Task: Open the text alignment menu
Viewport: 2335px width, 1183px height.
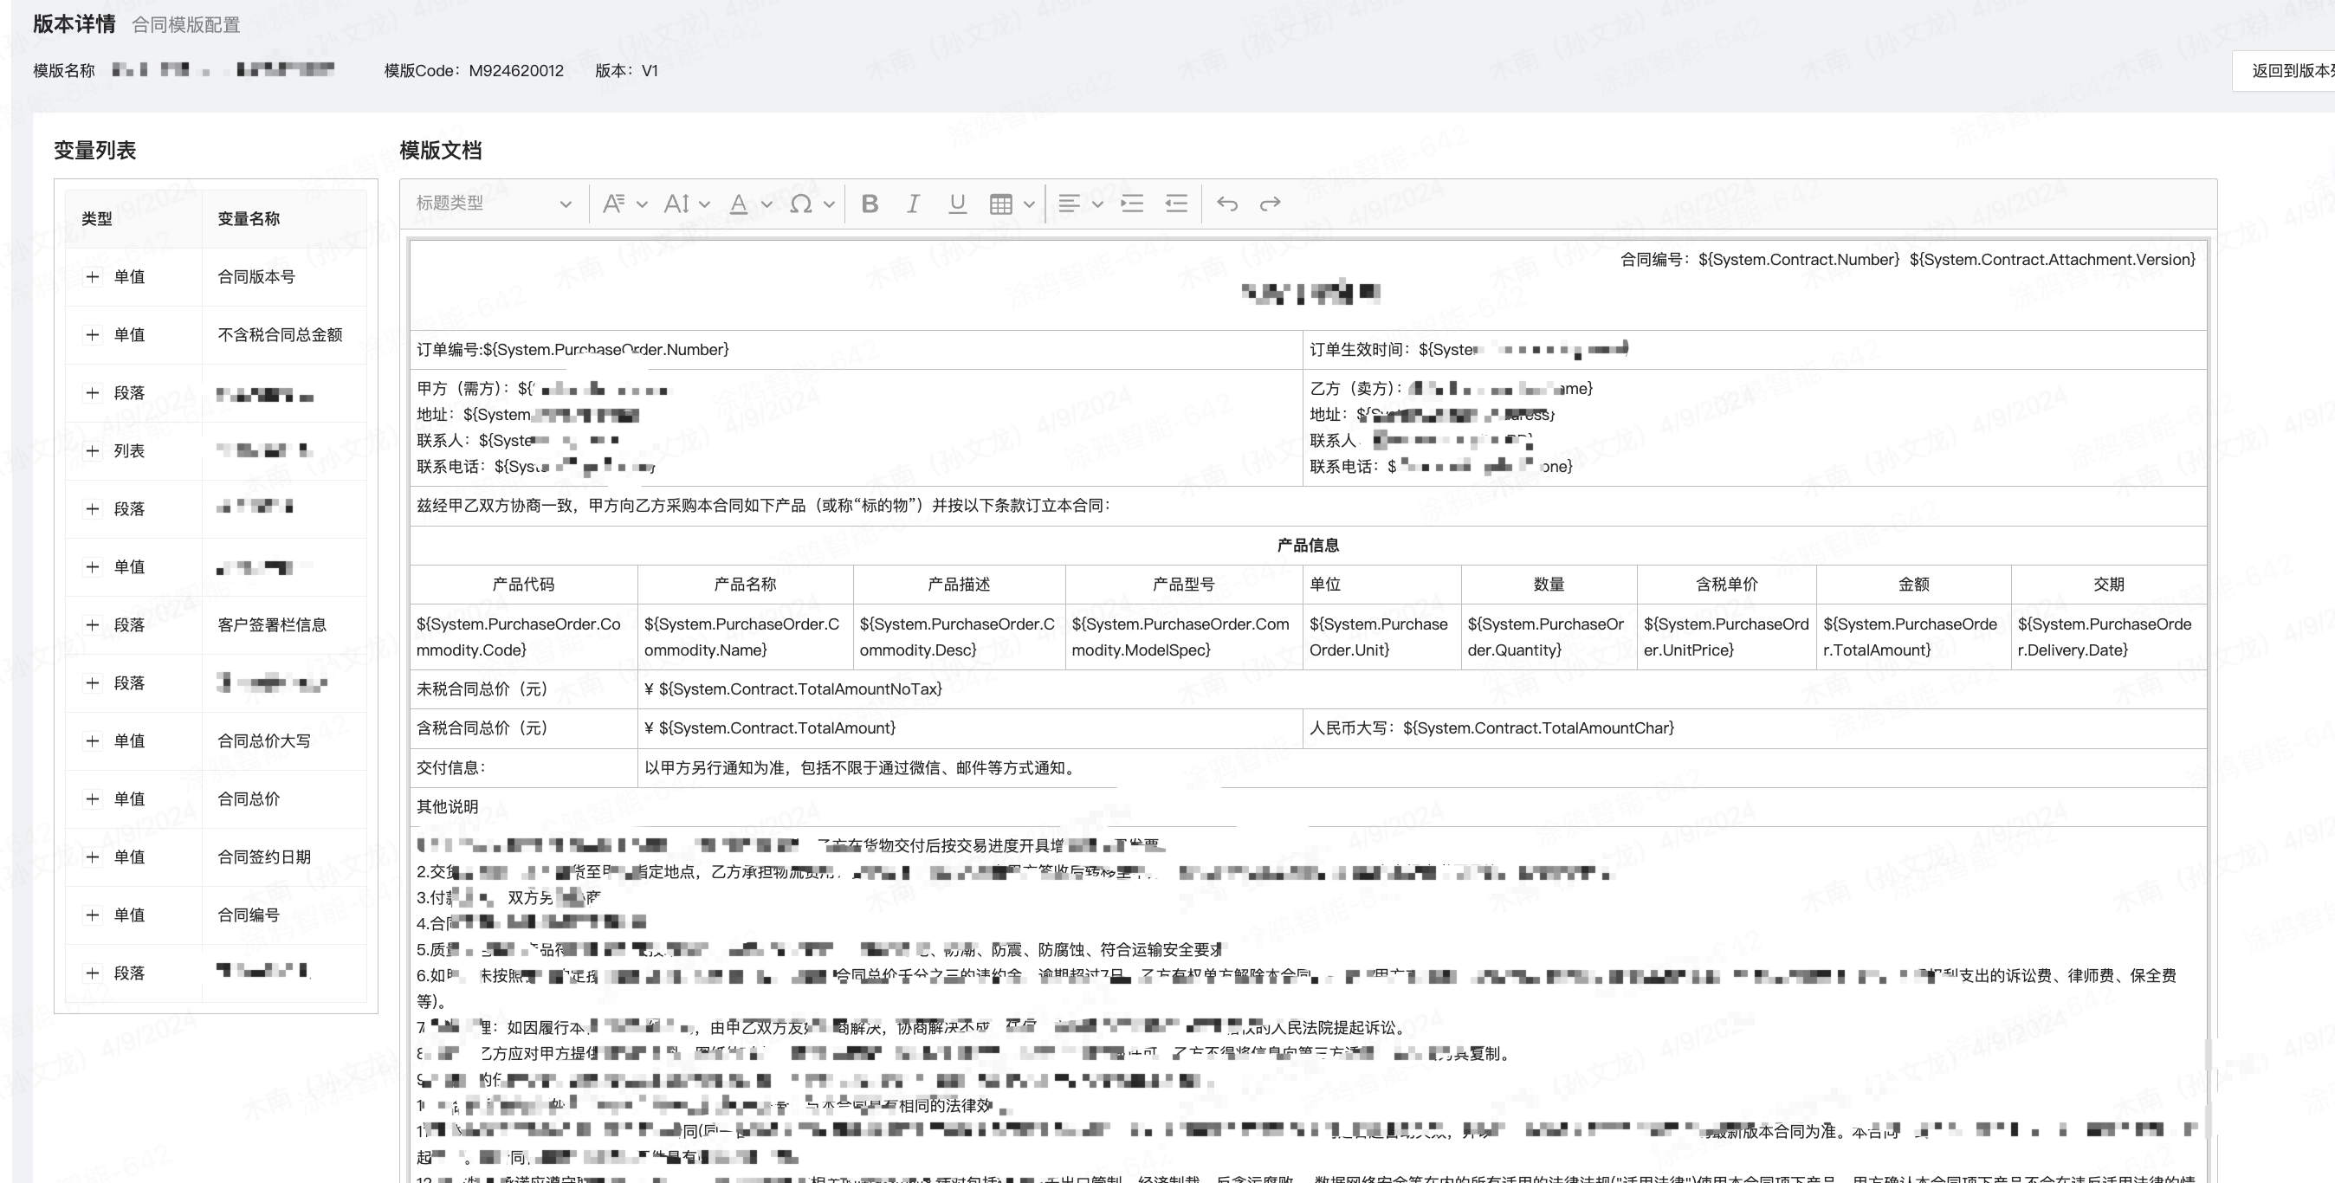Action: pos(1081,203)
